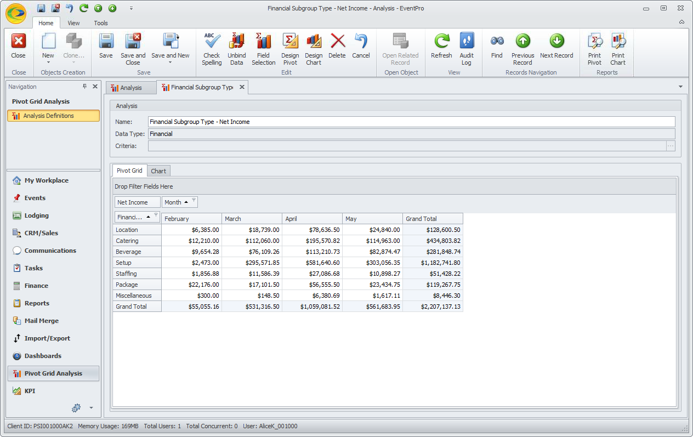
Task: Refresh the current view
Action: click(x=441, y=46)
